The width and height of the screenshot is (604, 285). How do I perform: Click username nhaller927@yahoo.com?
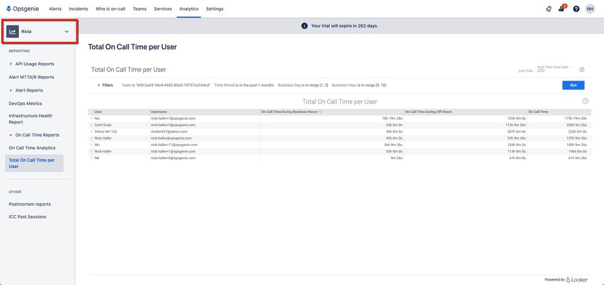click(x=169, y=131)
